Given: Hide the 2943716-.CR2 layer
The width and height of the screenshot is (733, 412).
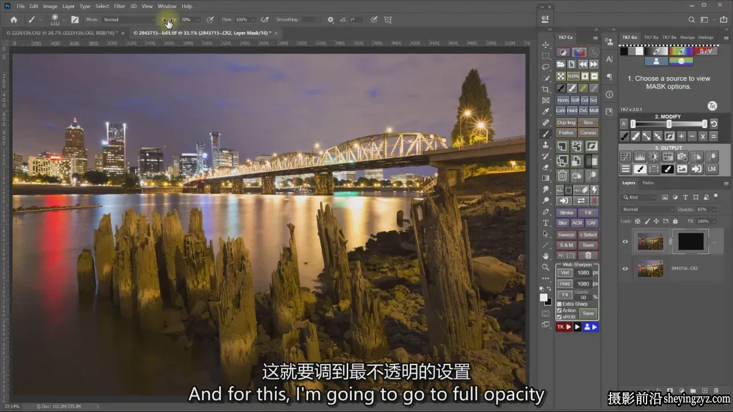Looking at the screenshot, I should 625,268.
